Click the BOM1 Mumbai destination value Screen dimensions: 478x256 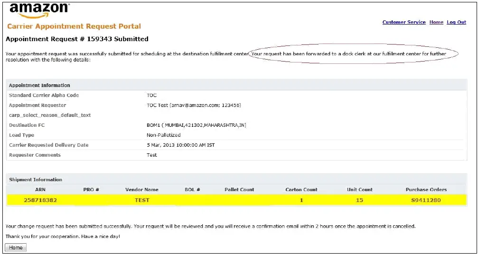pyautogui.click(x=197, y=125)
